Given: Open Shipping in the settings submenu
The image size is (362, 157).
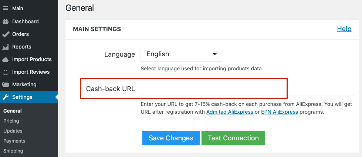Looking at the screenshot, I should [13, 151].
